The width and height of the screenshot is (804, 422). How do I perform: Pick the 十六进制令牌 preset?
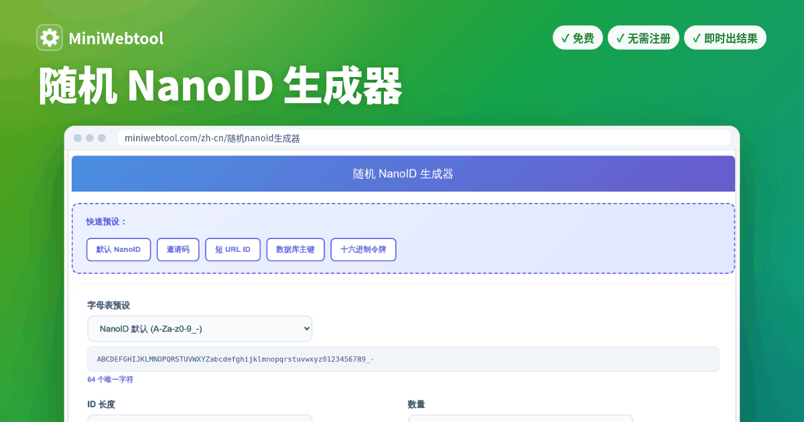pos(363,249)
